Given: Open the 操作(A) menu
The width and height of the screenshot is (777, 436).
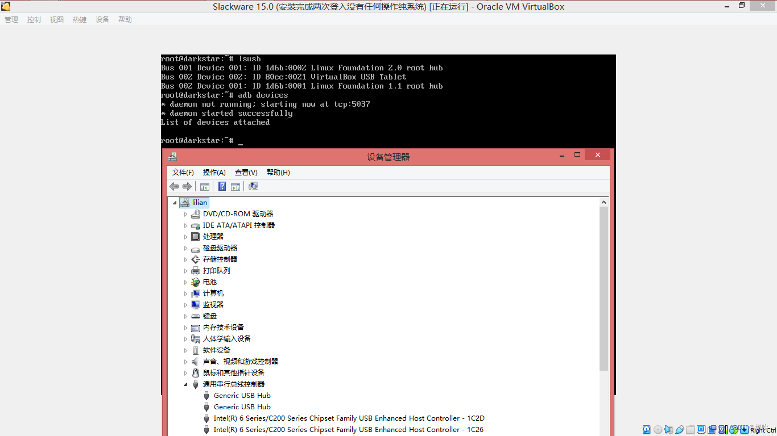Looking at the screenshot, I should [x=214, y=172].
